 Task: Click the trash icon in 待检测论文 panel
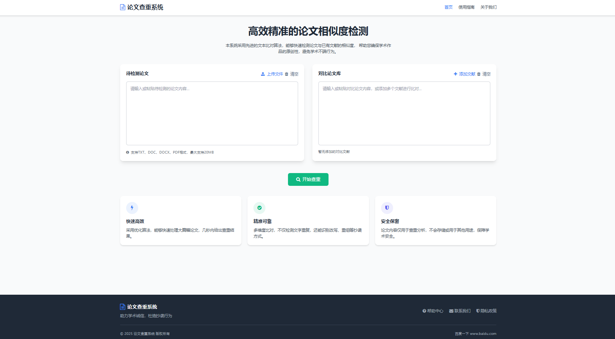point(286,74)
